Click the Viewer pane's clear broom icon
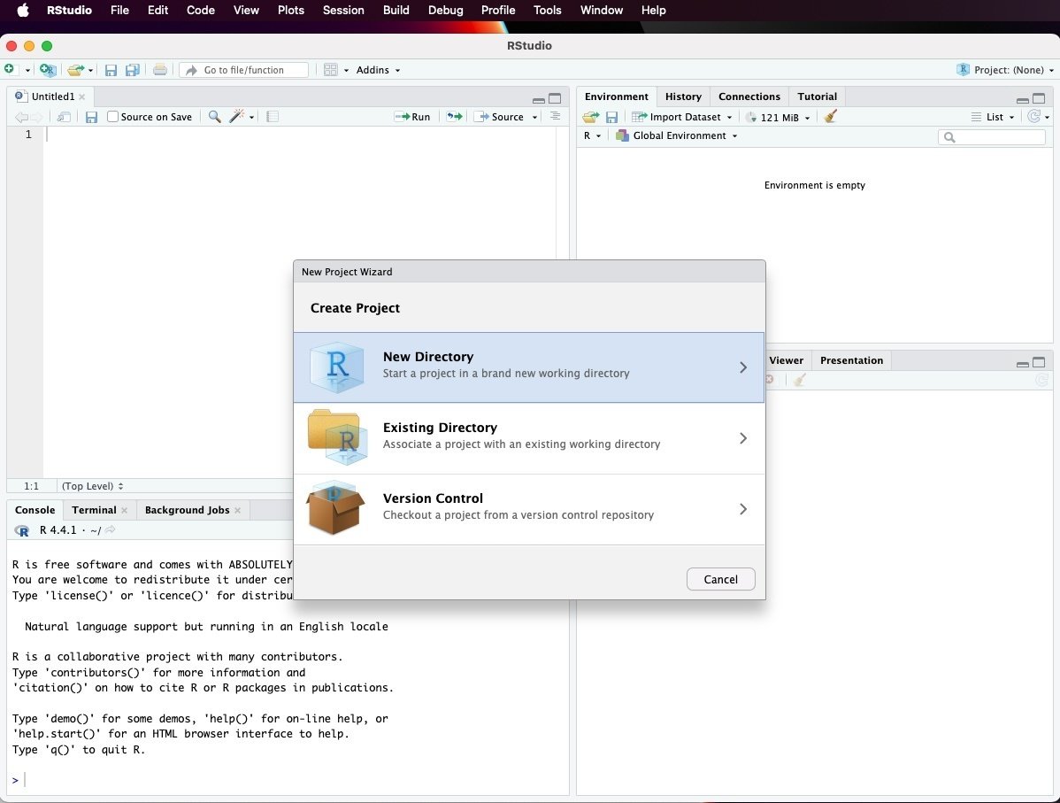This screenshot has height=803, width=1060. pos(800,380)
